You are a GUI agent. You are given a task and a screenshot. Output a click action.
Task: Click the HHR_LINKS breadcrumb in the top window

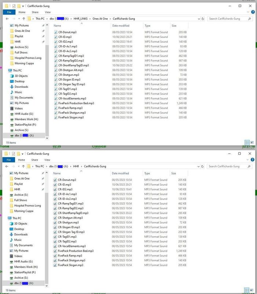tap(80, 19)
